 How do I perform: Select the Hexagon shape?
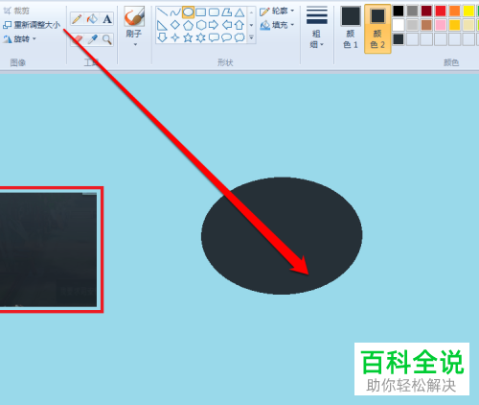click(x=201, y=25)
